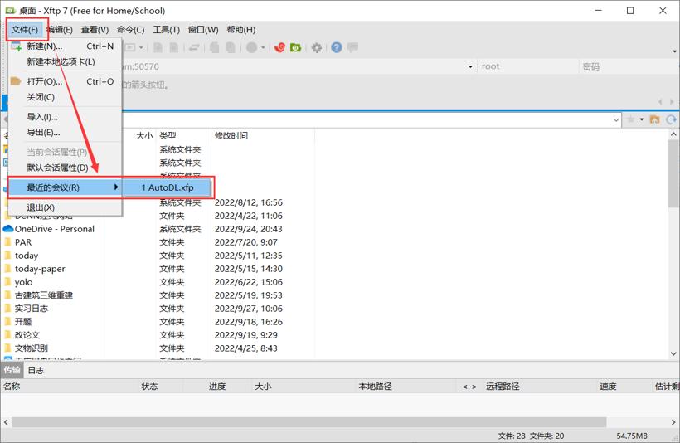
Task: Click the New session icon in File menu
Action: tap(16, 46)
